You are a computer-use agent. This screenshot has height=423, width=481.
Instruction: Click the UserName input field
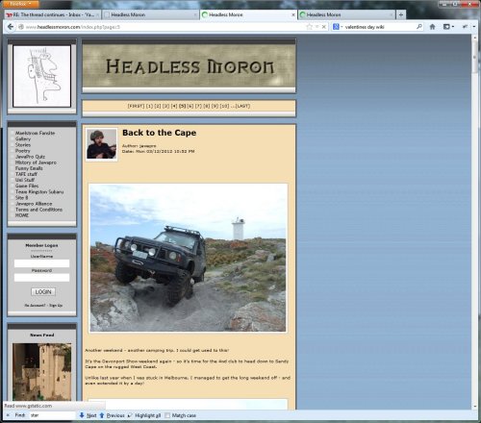pos(41,263)
